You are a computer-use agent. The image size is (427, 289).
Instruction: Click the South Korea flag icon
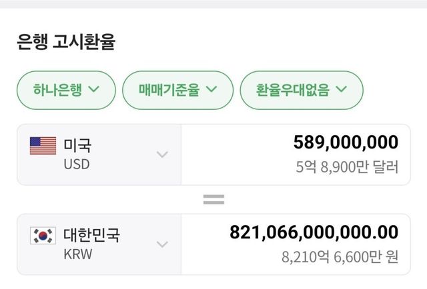tap(43, 235)
